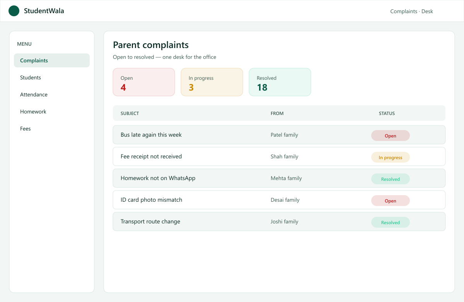The width and height of the screenshot is (464, 302).
Task: Click the Resolved badge on Transport route row
Action: [x=391, y=222]
